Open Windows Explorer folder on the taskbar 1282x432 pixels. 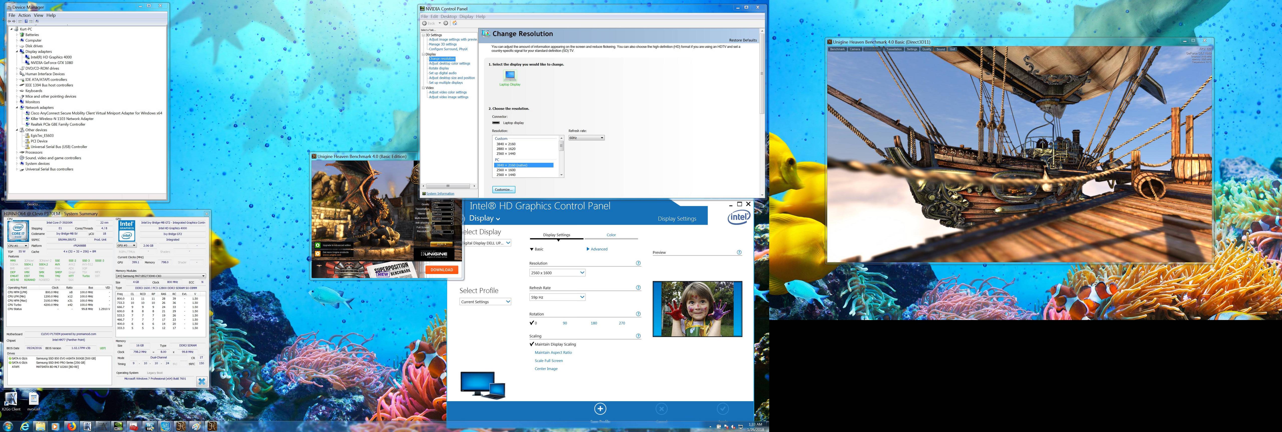(x=40, y=426)
